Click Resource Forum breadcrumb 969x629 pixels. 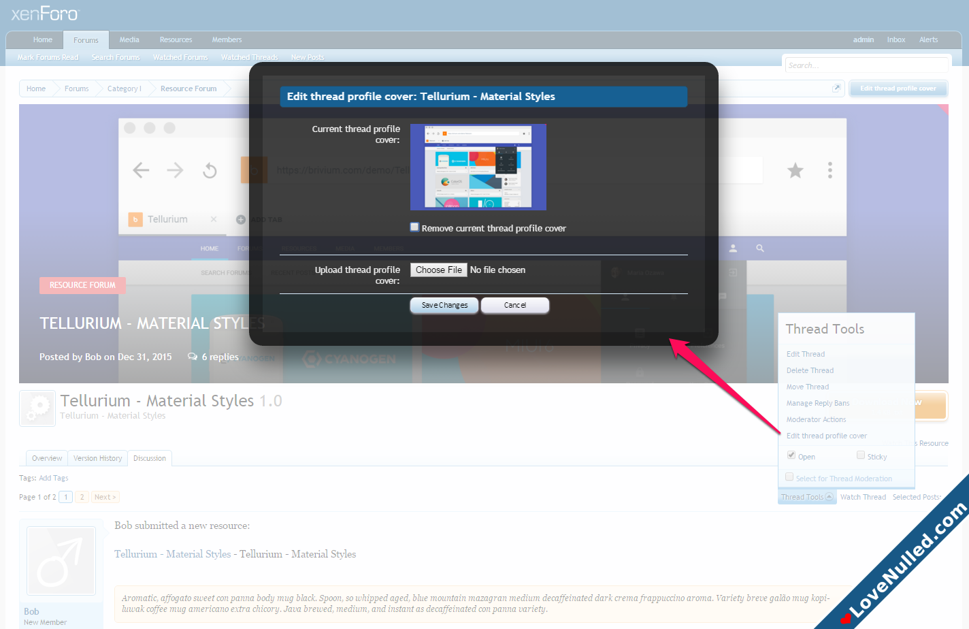tap(188, 88)
